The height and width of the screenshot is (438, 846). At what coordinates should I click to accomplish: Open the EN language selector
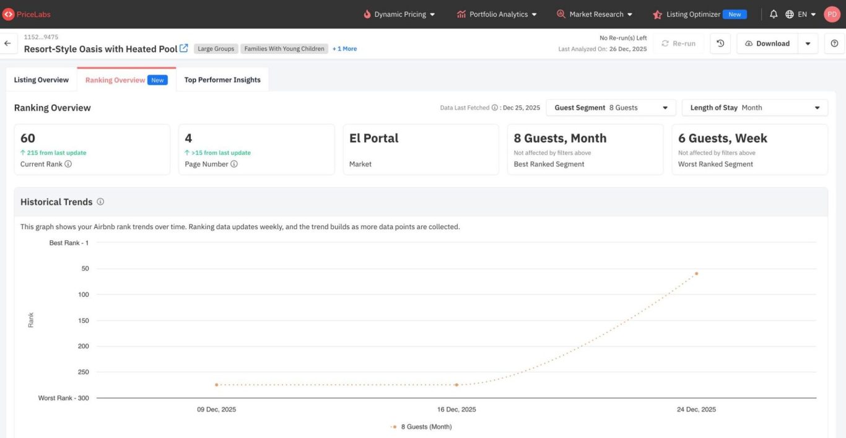click(801, 14)
